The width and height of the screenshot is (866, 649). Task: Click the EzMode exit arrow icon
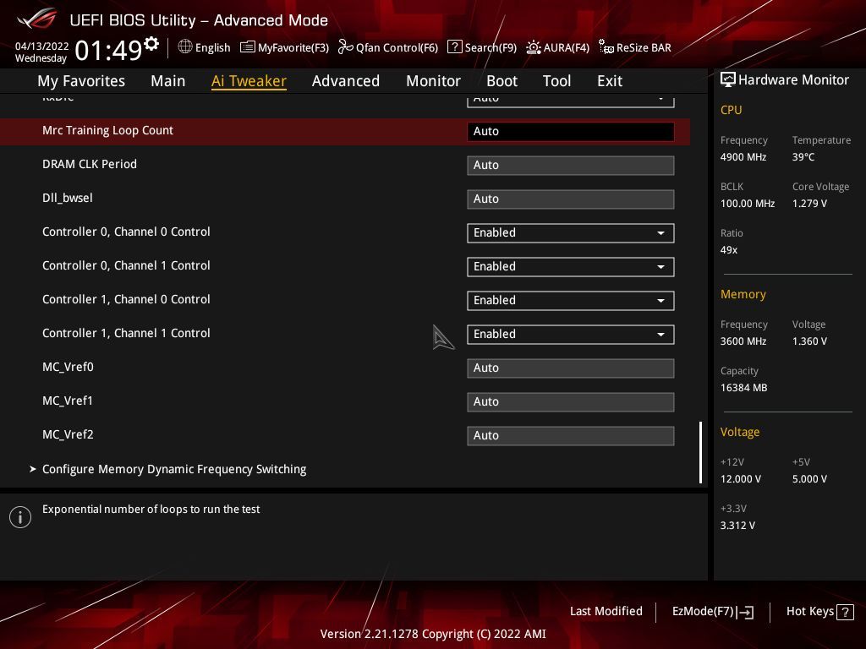point(745,612)
